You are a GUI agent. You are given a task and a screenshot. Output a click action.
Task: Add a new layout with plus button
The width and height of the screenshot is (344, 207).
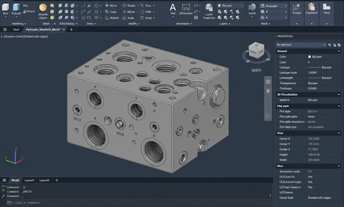[x=57, y=180]
